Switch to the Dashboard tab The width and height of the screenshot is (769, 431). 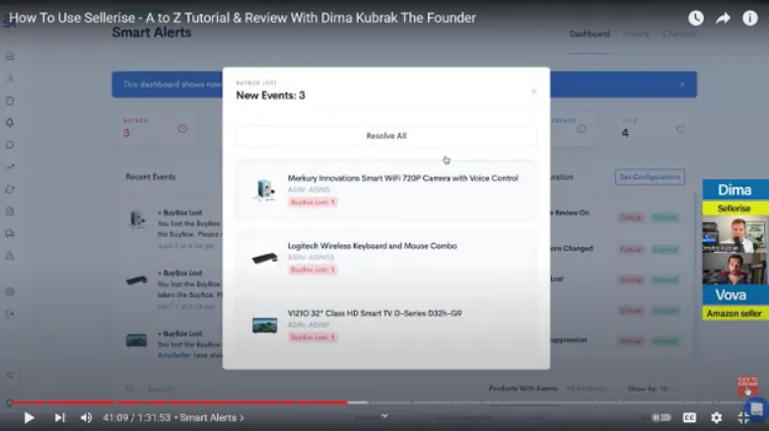pos(590,33)
